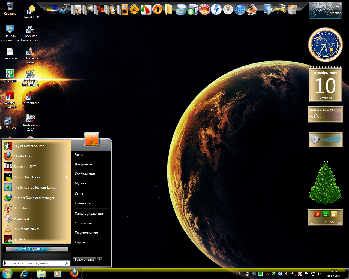This screenshot has width=349, height=279.
Task: Toggle the RU input language indicator
Action: (239, 273)
